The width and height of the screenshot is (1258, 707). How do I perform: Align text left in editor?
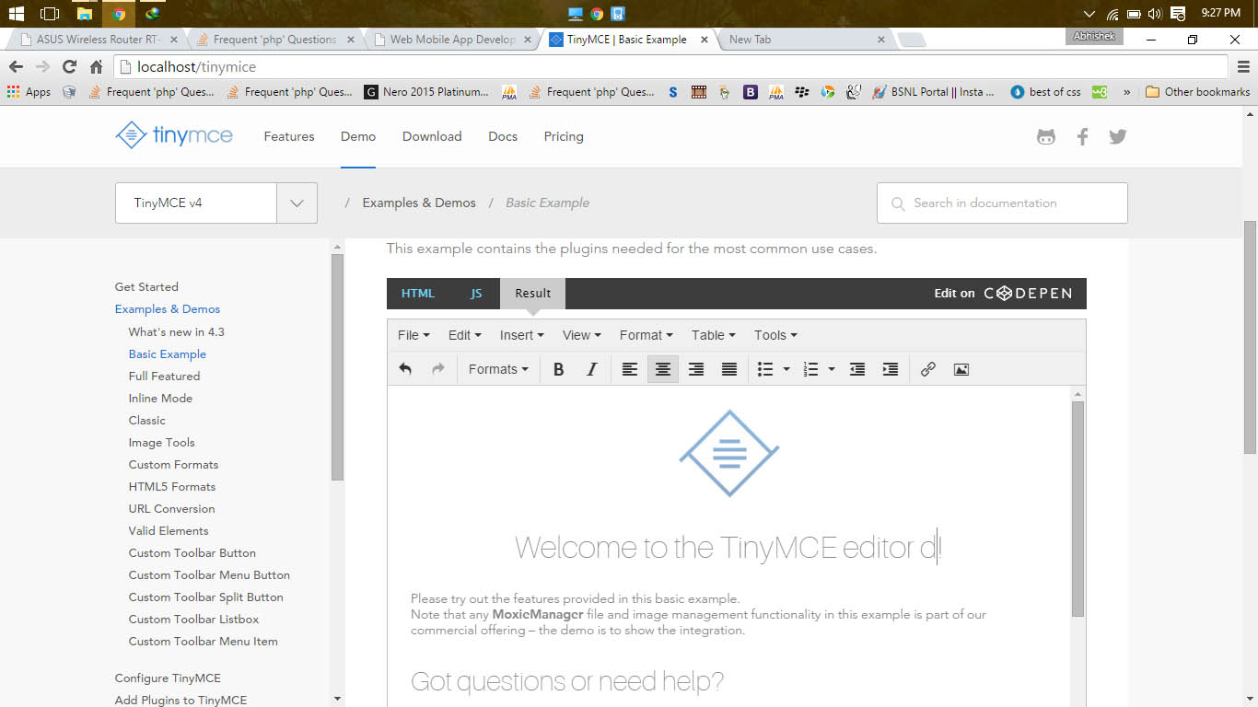tap(630, 369)
